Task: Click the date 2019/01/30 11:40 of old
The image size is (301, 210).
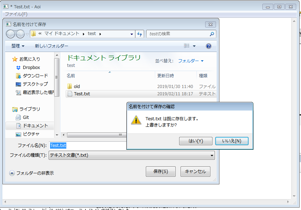Action: [175, 86]
